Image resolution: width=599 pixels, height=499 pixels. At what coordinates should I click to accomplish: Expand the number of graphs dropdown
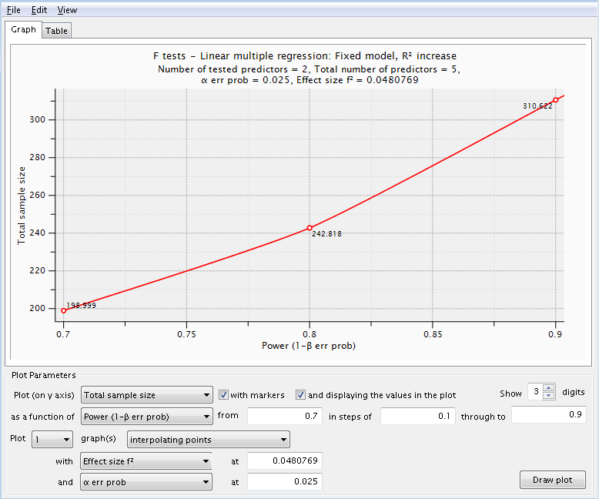click(42, 440)
